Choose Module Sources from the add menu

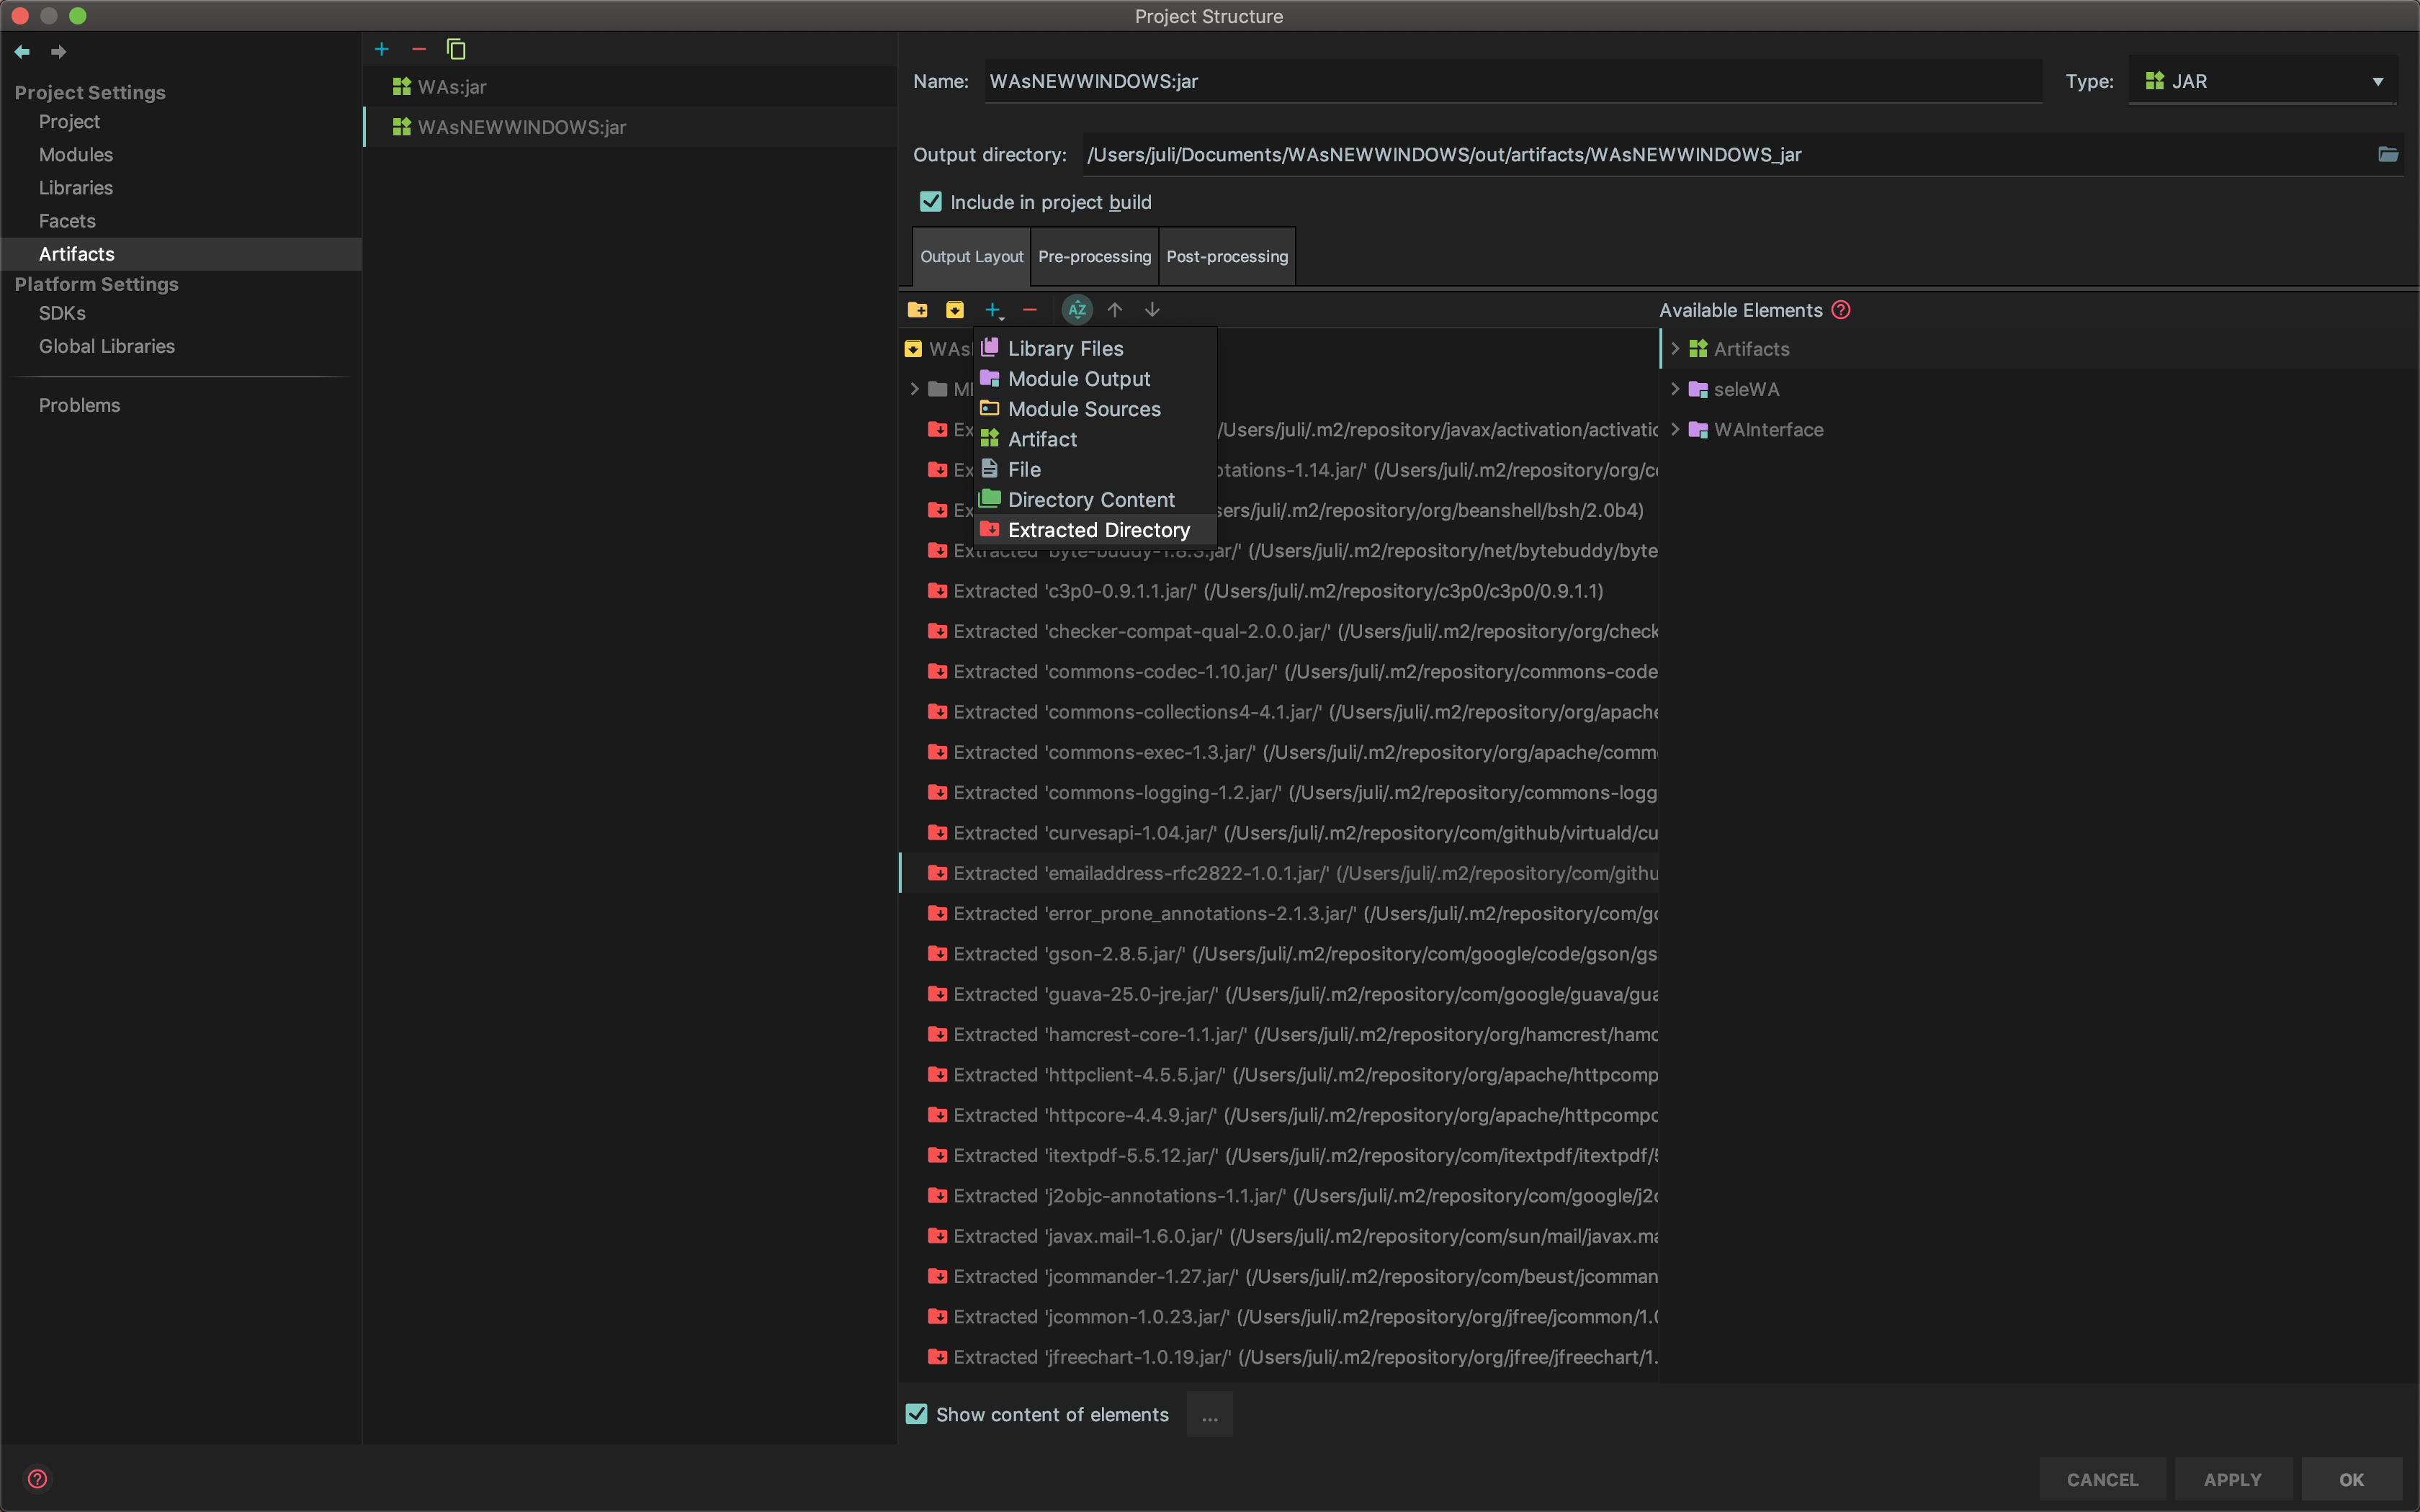(x=1095, y=409)
